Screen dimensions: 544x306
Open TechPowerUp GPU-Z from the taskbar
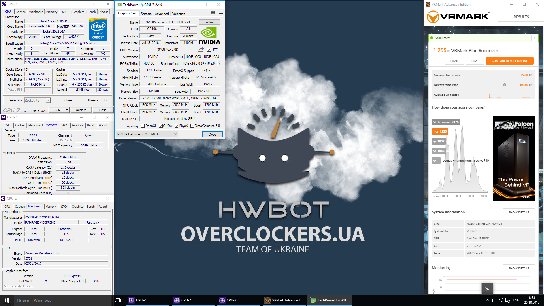[330, 300]
